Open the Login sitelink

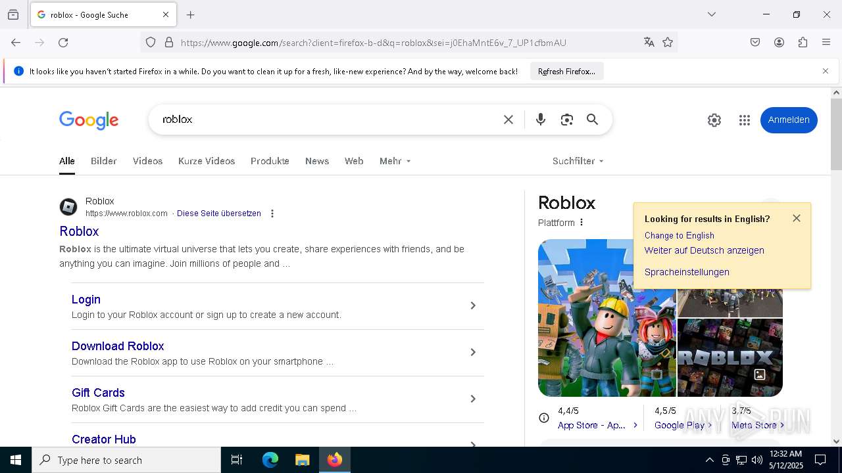tap(86, 300)
